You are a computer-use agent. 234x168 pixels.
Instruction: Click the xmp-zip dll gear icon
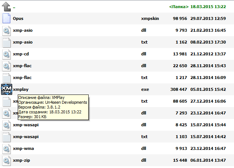6,161
